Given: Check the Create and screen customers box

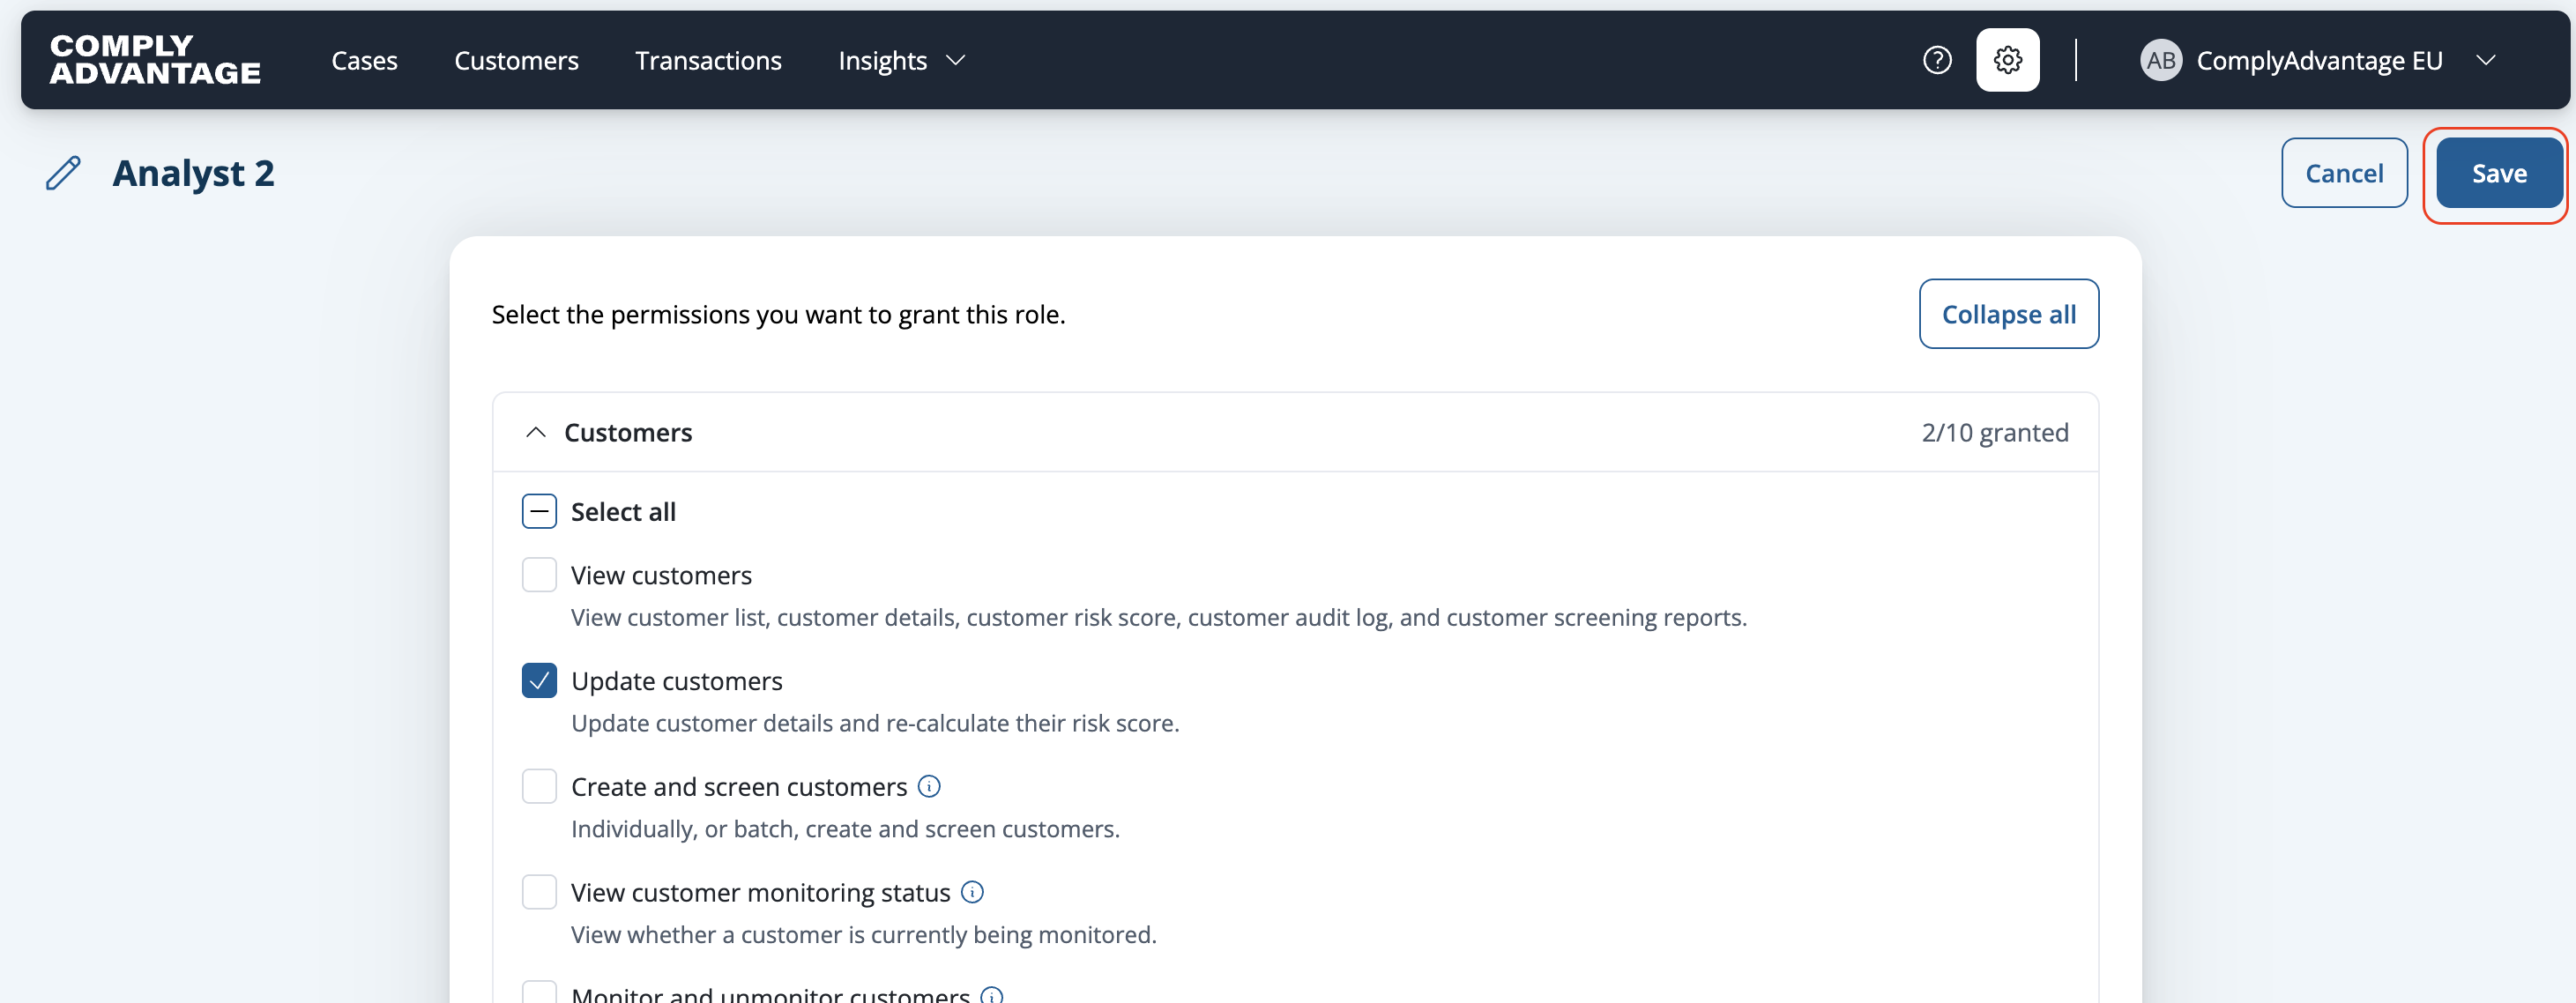Looking at the screenshot, I should pyautogui.click(x=539, y=787).
